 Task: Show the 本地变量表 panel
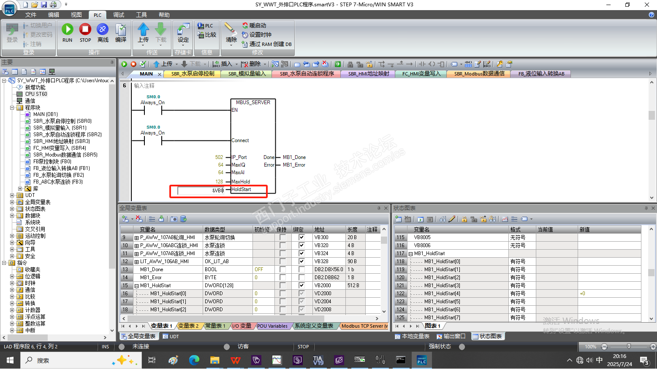(x=412, y=337)
